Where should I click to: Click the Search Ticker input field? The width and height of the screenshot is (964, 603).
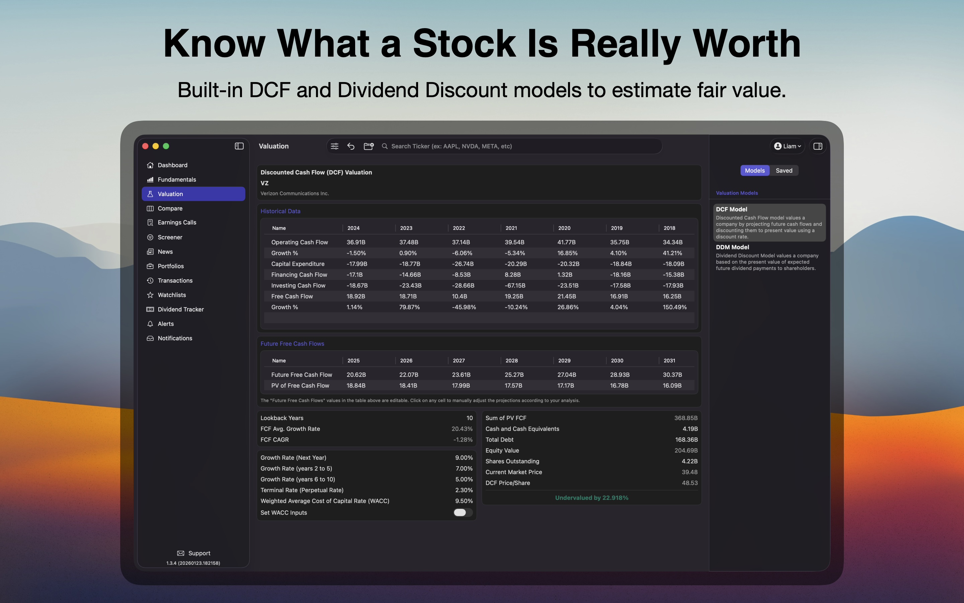click(x=518, y=146)
